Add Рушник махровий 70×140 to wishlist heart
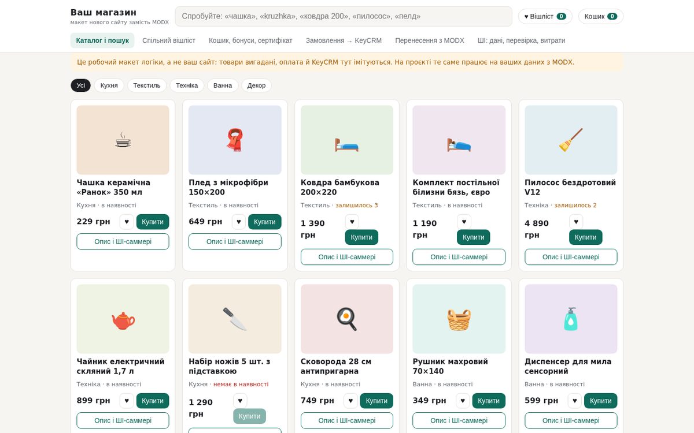Image resolution: width=694 pixels, height=433 pixels. (463, 401)
